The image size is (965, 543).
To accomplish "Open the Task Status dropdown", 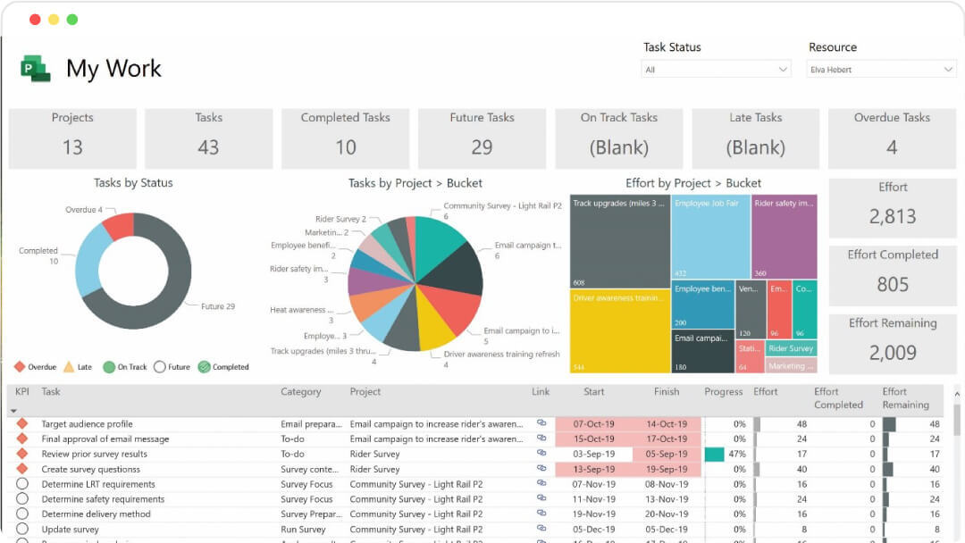I will [x=715, y=69].
